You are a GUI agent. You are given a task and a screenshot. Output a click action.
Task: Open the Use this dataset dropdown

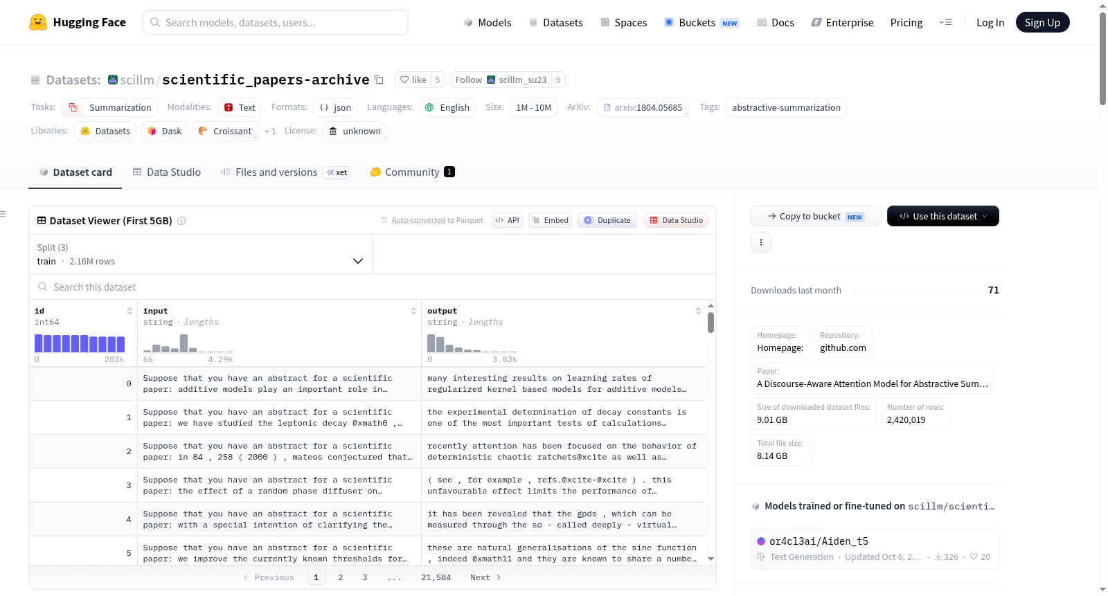943,216
